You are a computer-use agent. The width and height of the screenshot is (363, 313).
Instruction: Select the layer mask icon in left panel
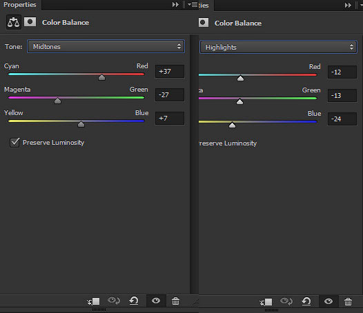point(30,22)
